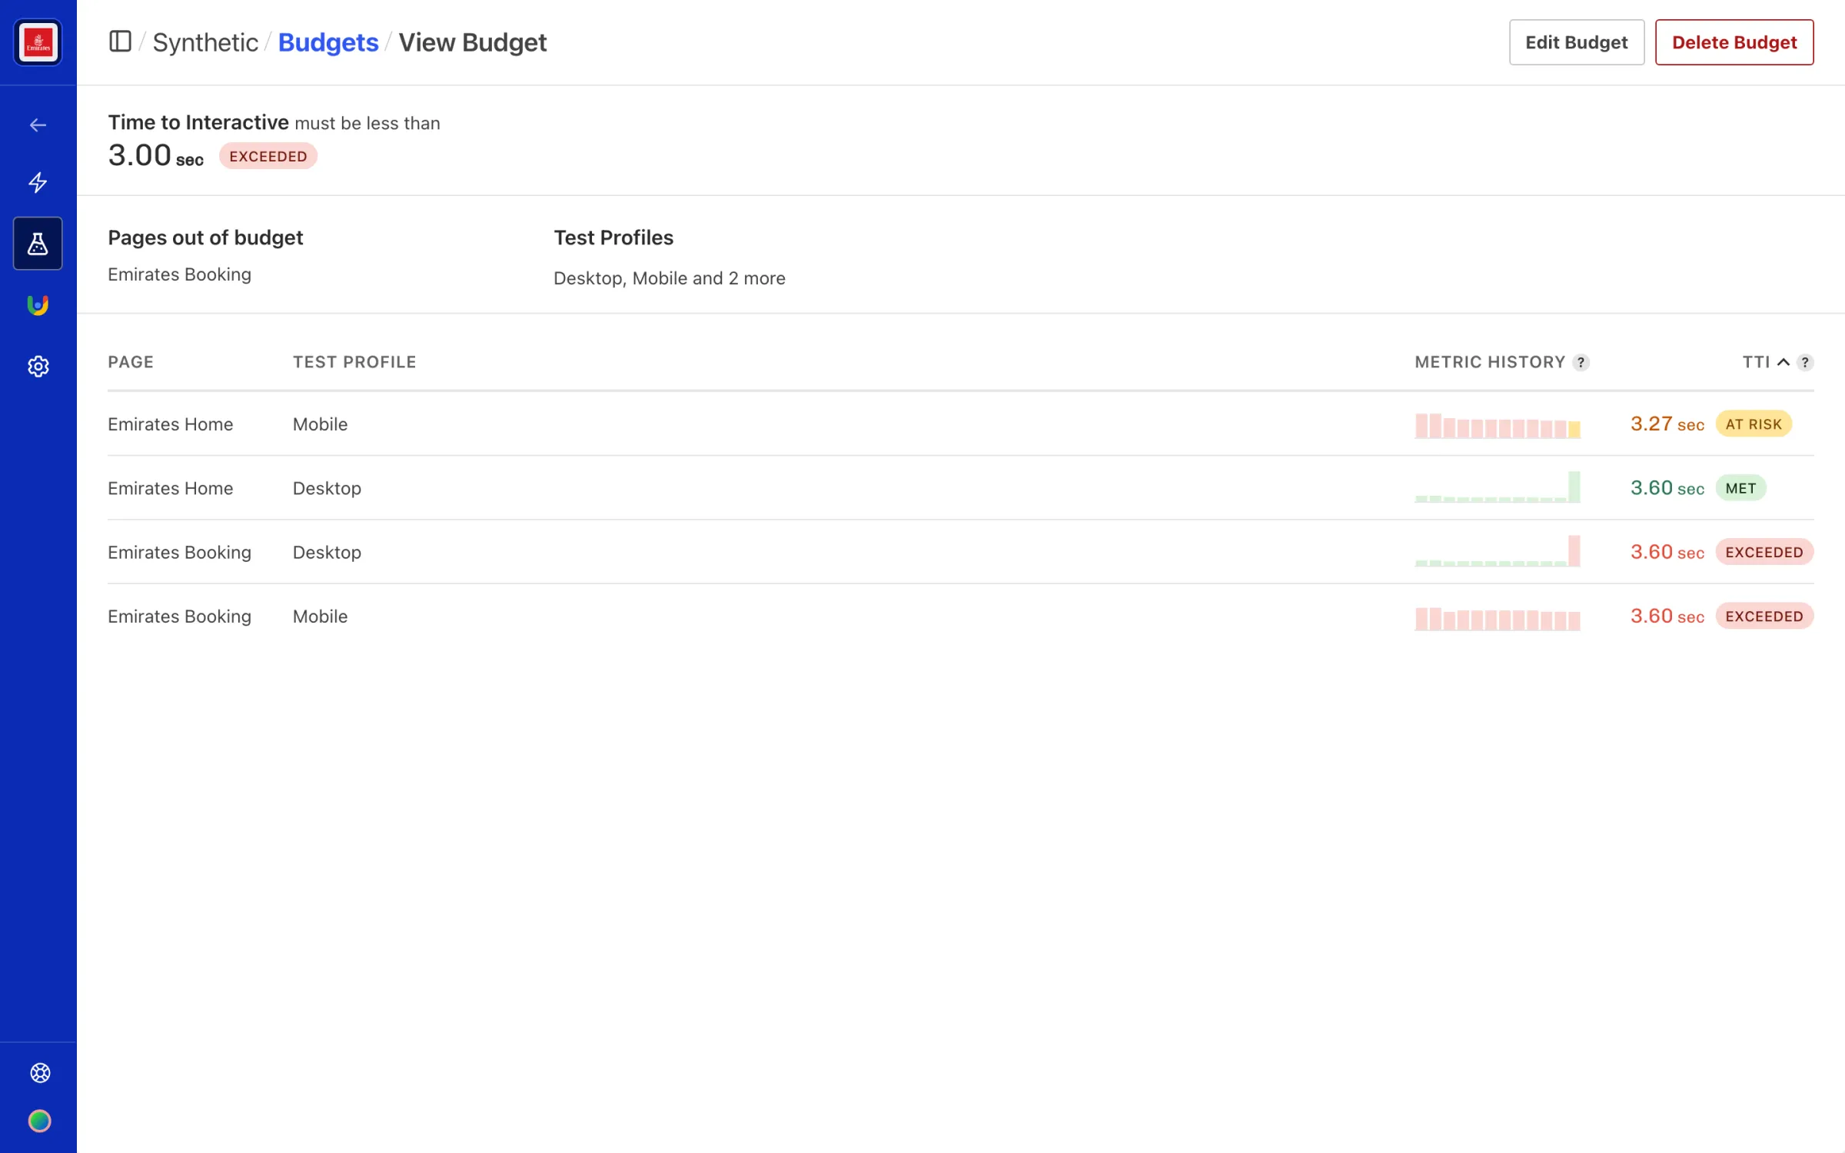Open the help lifebuoy icon in sidebar
Viewport: 1845px width, 1153px height.
(x=40, y=1073)
